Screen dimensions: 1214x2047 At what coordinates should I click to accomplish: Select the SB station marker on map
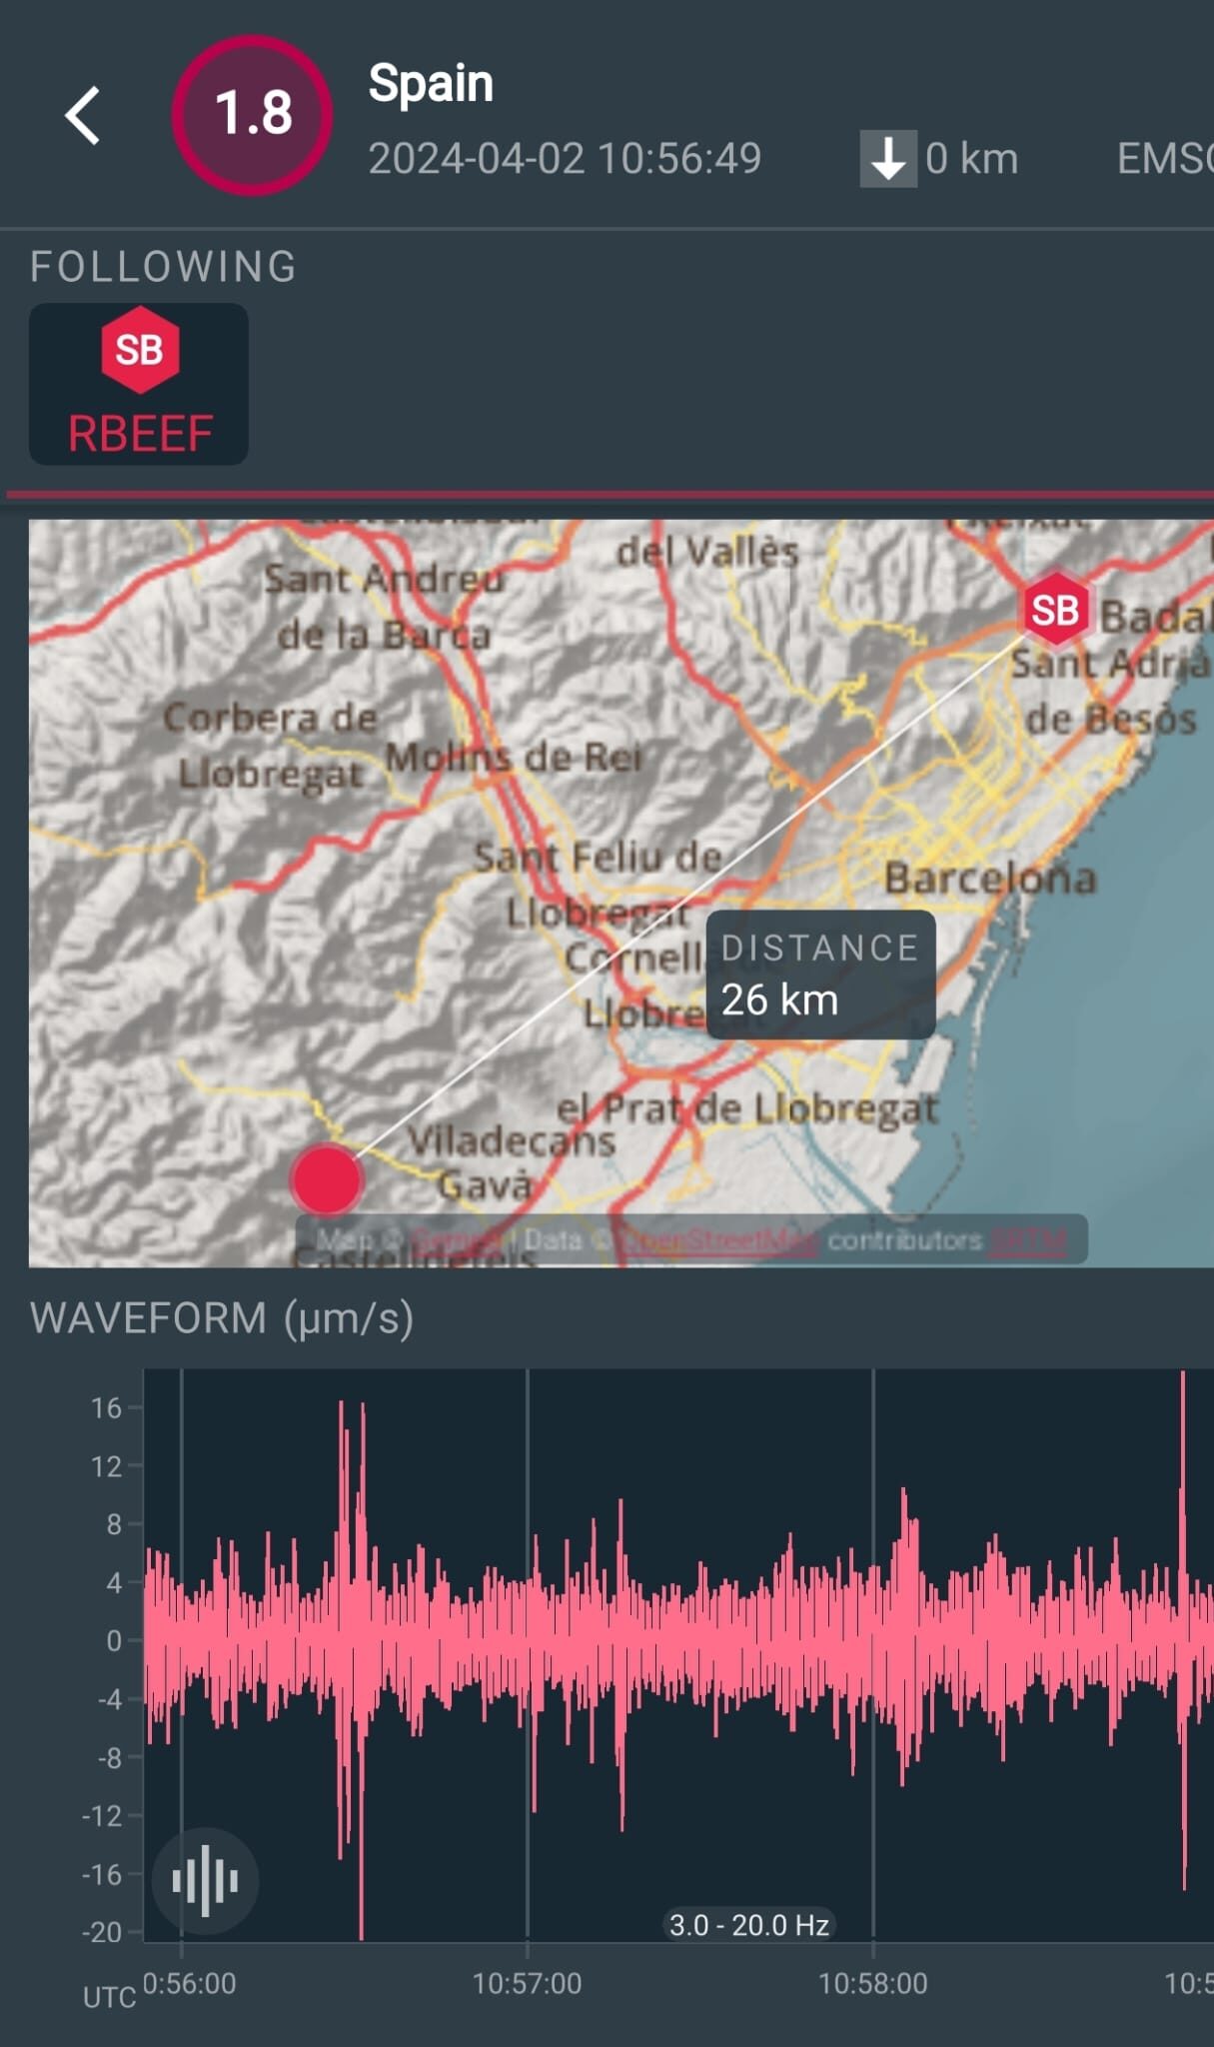1054,609
